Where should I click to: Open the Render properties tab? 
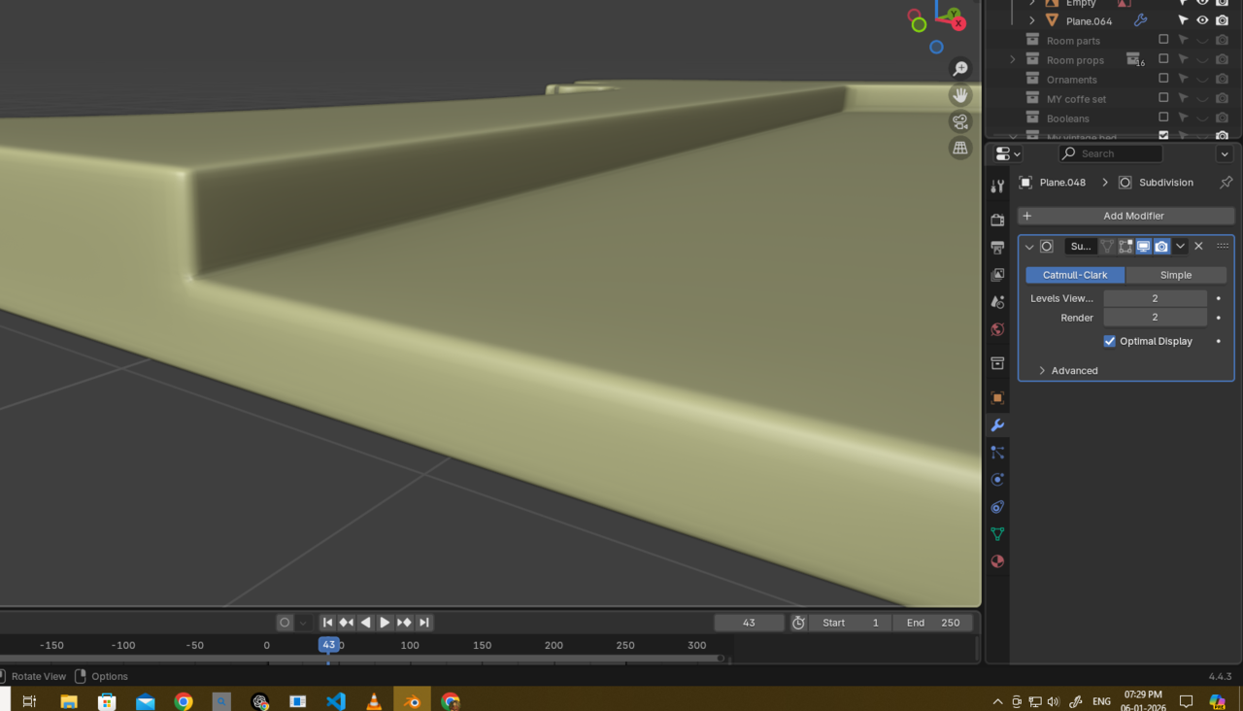coord(997,220)
